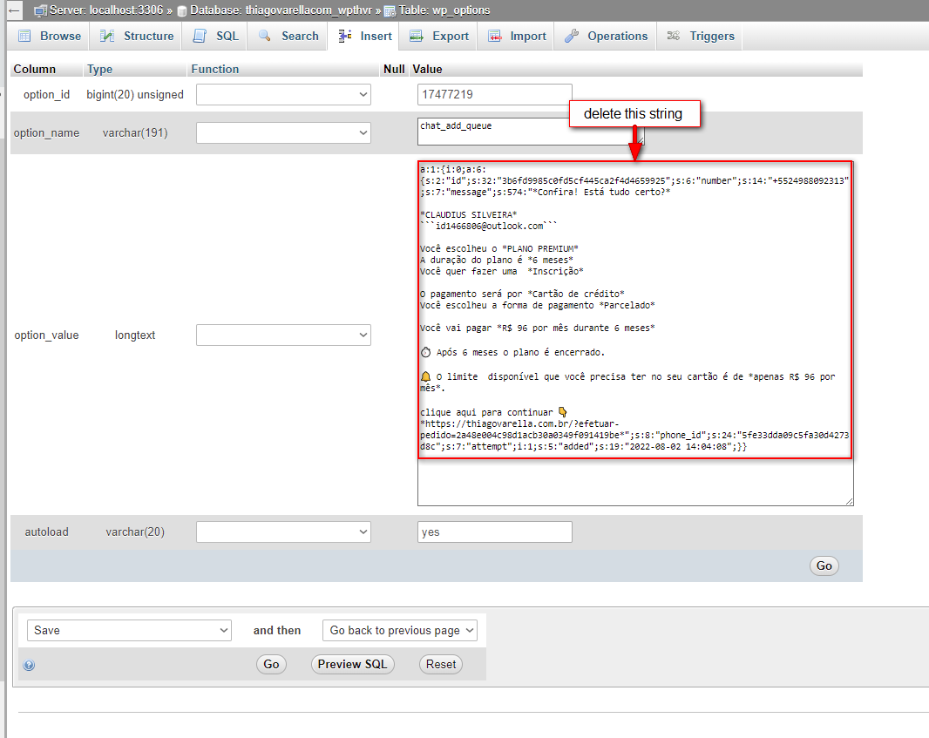Image resolution: width=929 pixels, height=738 pixels.
Task: Expand the option_id function dropdown
Action: pyautogui.click(x=283, y=95)
